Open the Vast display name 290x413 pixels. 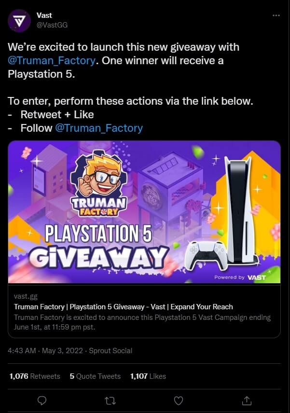click(x=44, y=15)
